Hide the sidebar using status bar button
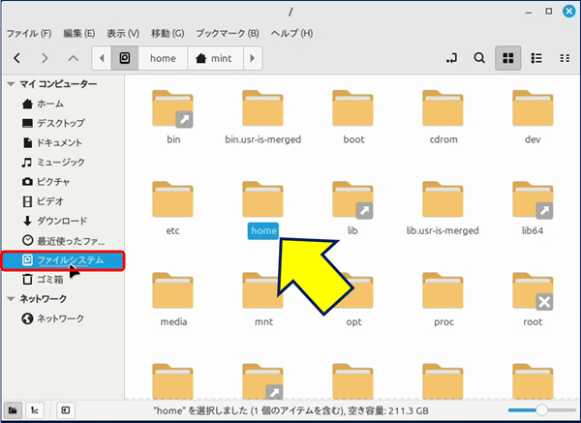The image size is (581, 423). (66, 410)
